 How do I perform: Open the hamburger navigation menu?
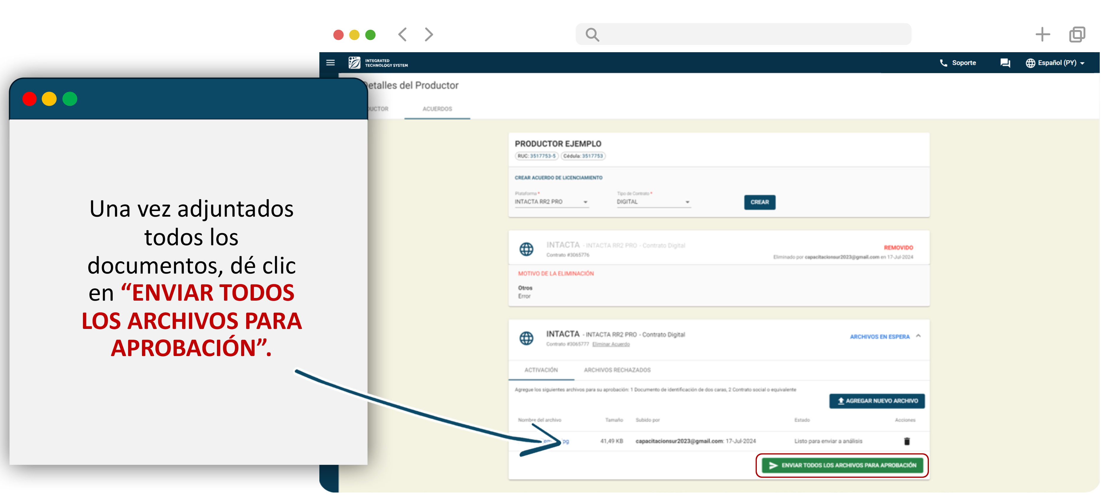pyautogui.click(x=330, y=63)
